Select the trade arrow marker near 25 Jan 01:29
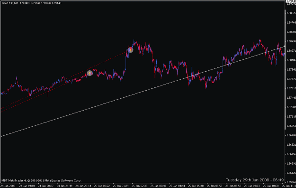 pos(130,50)
